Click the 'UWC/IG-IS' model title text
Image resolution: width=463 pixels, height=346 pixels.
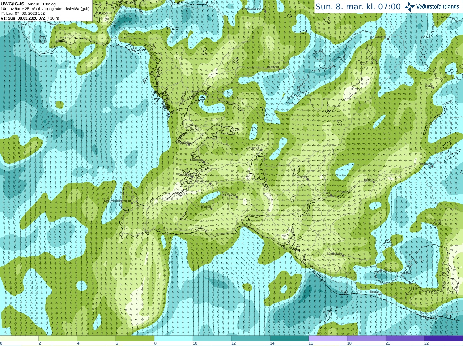tap(12, 4)
